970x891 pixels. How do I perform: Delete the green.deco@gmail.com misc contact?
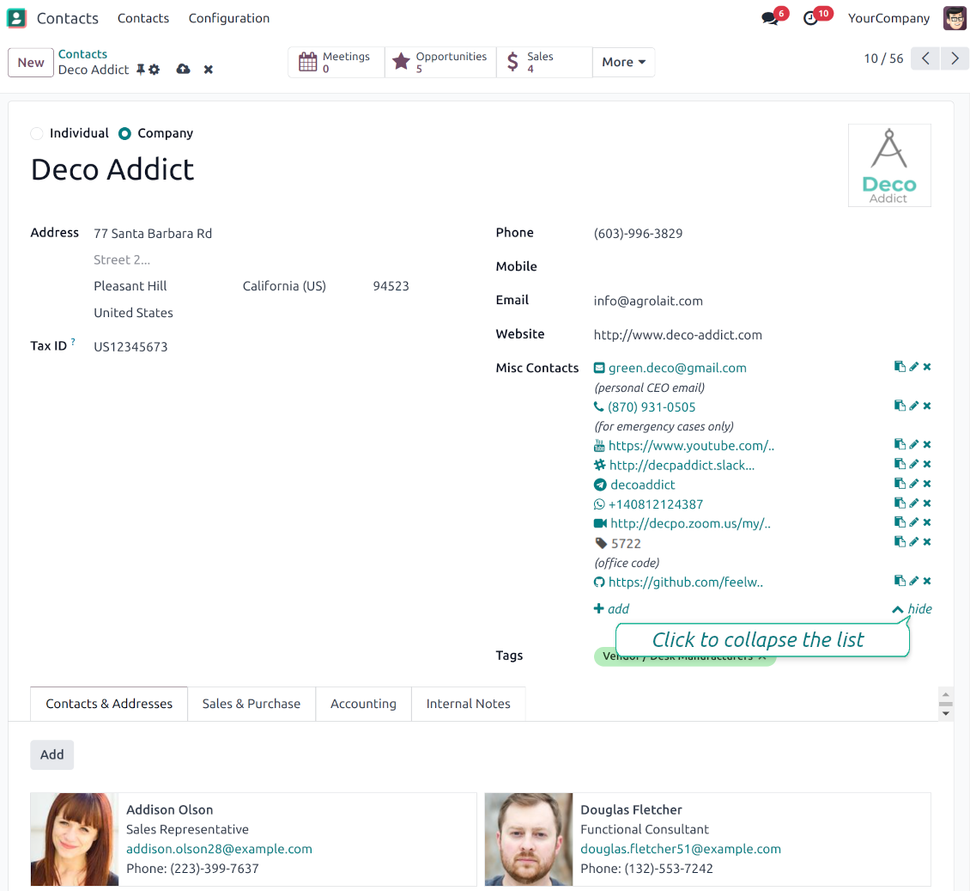(927, 367)
